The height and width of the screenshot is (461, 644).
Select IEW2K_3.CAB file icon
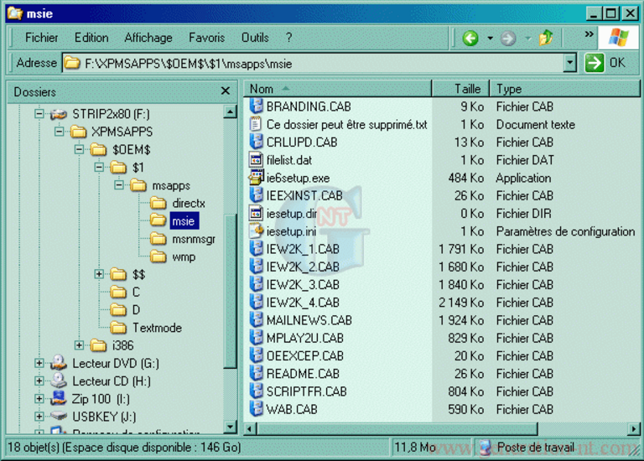click(x=257, y=284)
